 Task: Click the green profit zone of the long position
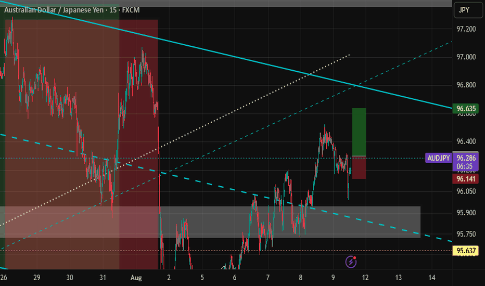pyautogui.click(x=359, y=132)
